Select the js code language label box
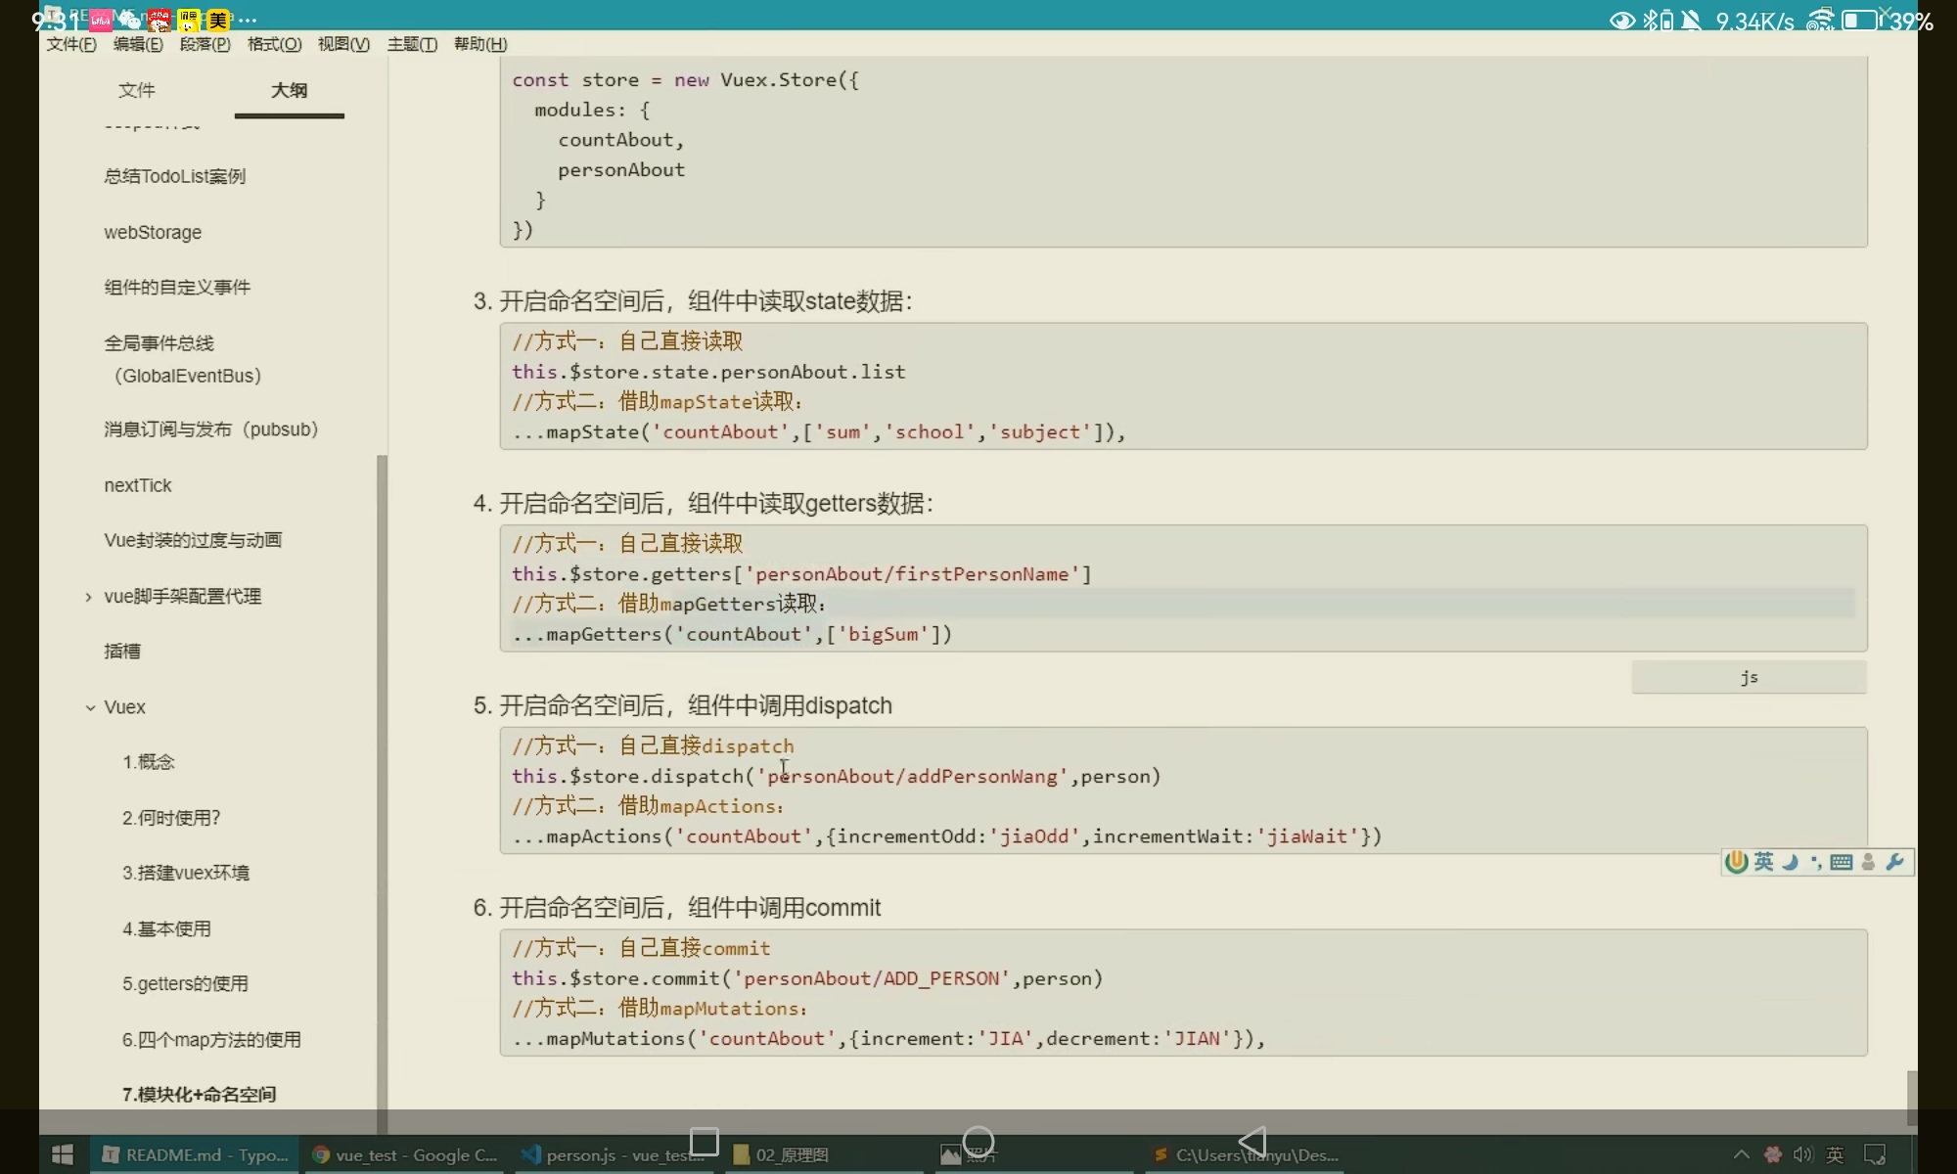This screenshot has width=1957, height=1174. click(1749, 677)
